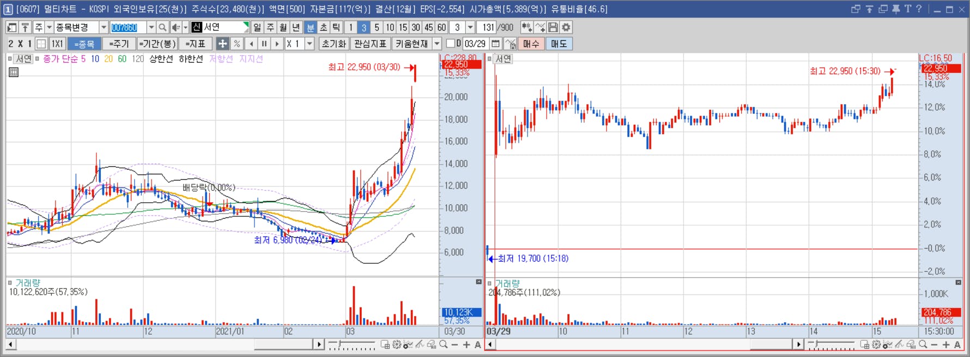
Task: Open stock code history dropdown
Action: coord(151,27)
